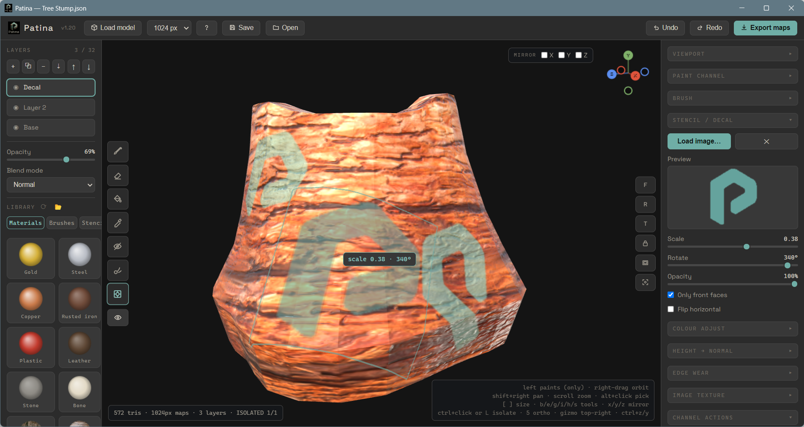Image resolution: width=804 pixels, height=427 pixels.
Task: Enable mirror Z checkbox
Action: (578, 55)
